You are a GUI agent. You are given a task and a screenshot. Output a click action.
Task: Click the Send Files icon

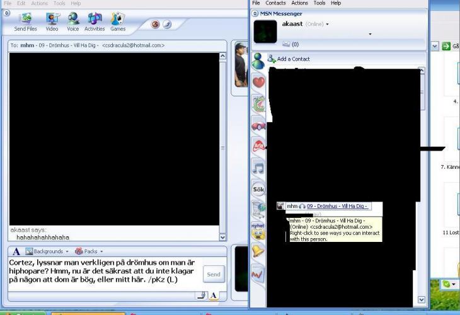pyautogui.click(x=25, y=21)
